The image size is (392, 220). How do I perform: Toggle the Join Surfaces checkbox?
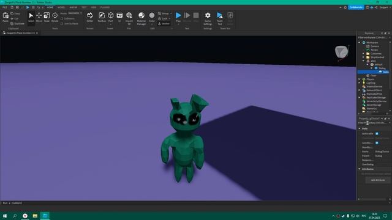point(62,24)
